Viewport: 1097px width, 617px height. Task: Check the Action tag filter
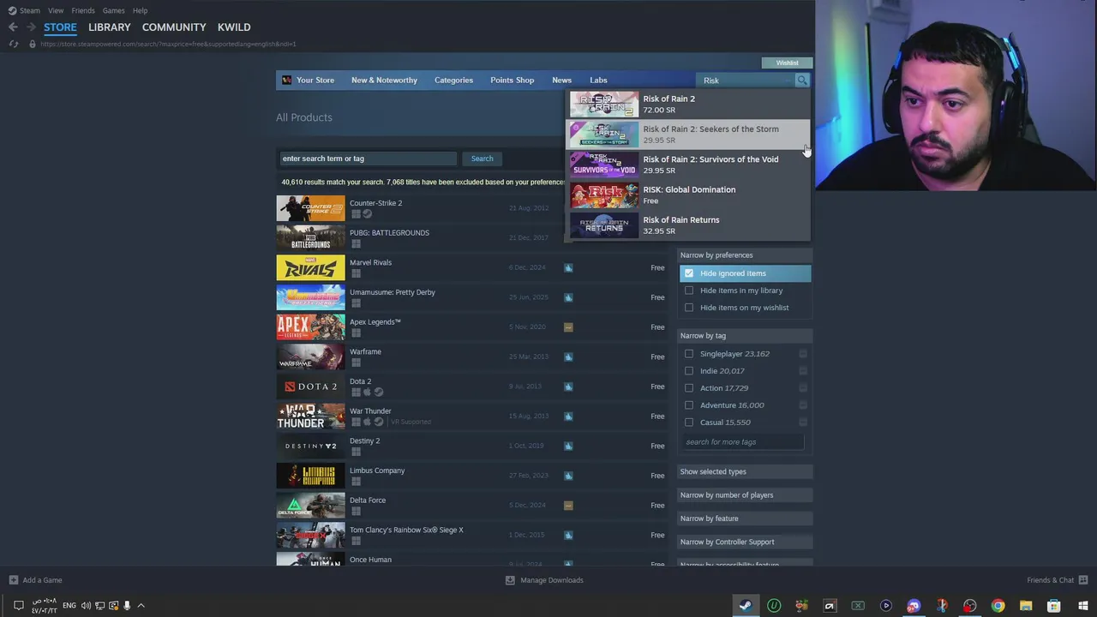click(x=689, y=388)
